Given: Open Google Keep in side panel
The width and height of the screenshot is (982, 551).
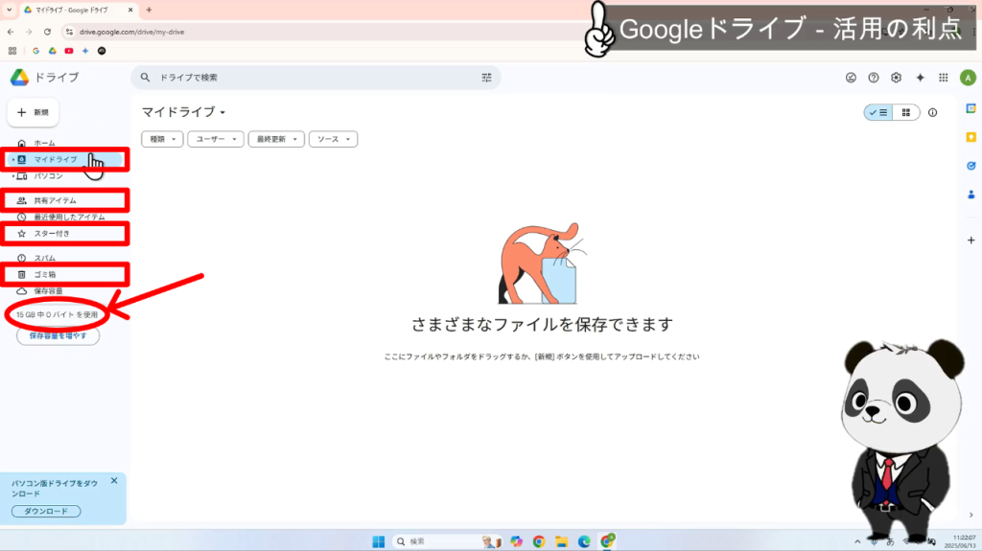Looking at the screenshot, I should pyautogui.click(x=970, y=137).
